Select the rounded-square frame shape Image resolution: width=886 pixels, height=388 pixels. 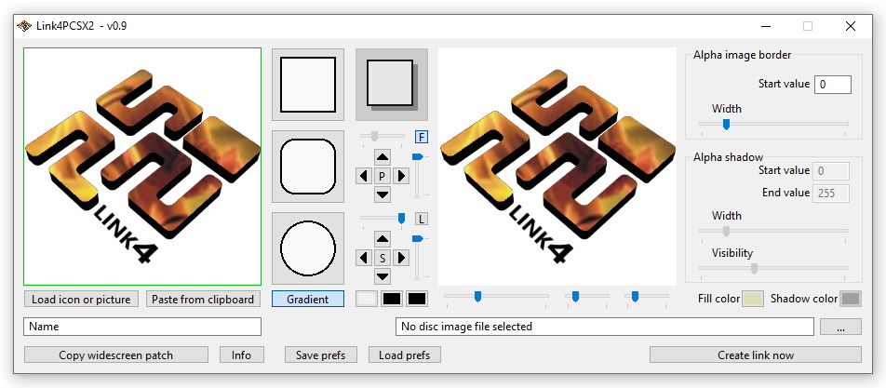(x=308, y=167)
